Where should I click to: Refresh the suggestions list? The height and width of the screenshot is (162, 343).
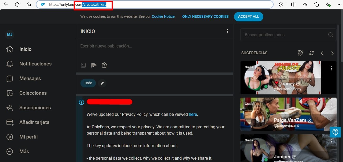(x=312, y=53)
